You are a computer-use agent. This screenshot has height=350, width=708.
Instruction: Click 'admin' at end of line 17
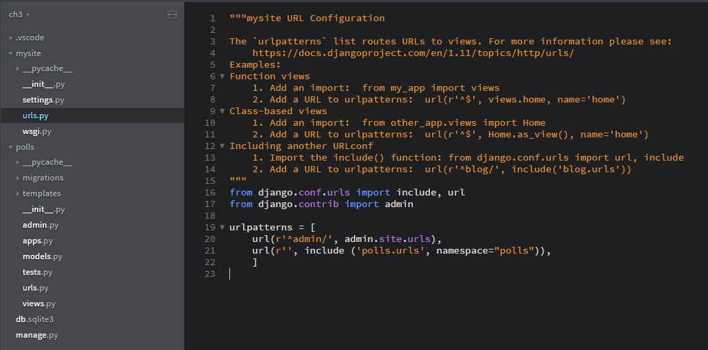click(399, 204)
